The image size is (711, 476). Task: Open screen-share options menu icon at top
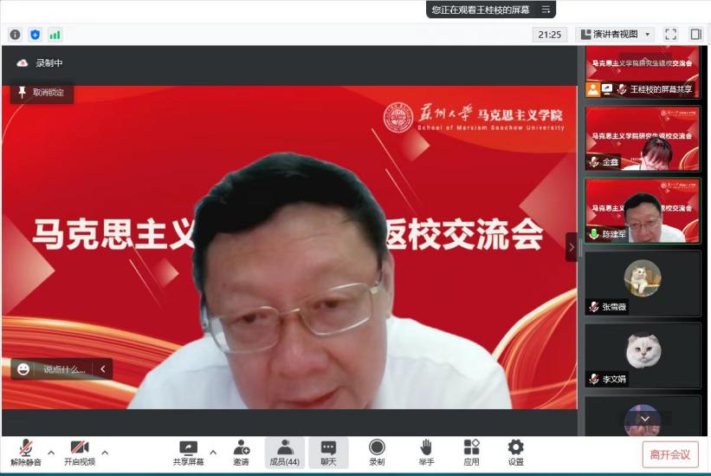[546, 9]
